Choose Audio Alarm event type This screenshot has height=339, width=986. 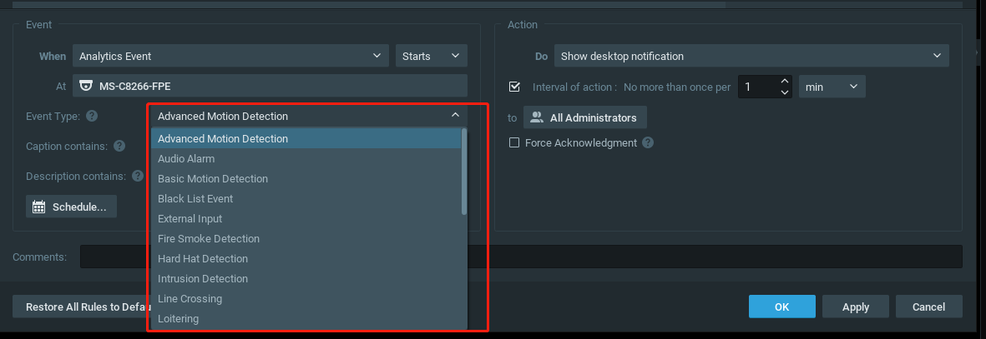point(306,159)
